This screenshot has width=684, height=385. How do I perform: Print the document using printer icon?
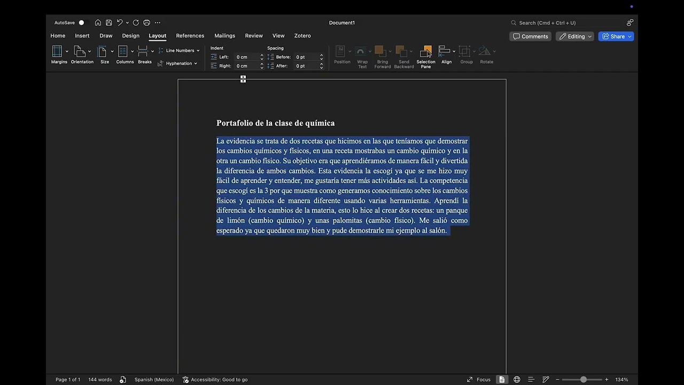tap(146, 22)
